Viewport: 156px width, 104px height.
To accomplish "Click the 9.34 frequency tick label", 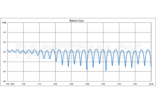I will 119,84.
